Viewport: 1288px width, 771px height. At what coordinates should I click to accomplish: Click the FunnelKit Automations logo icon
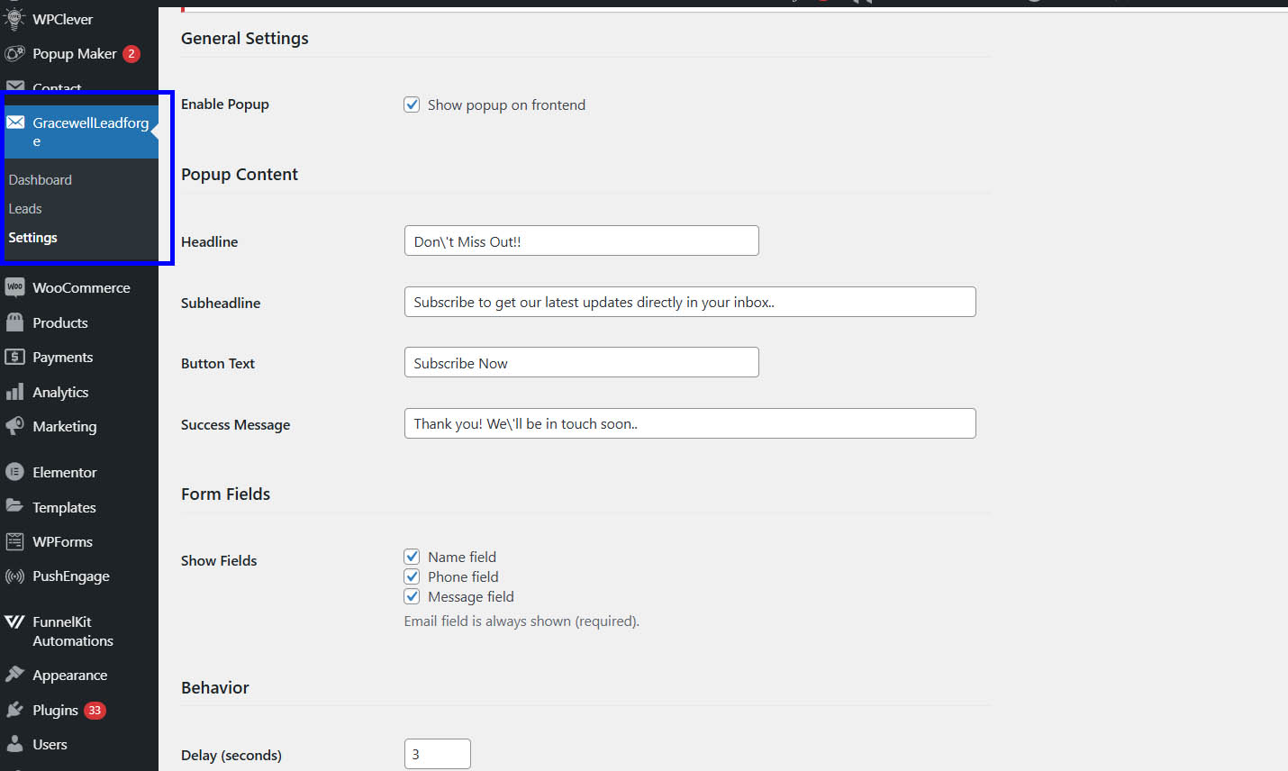[14, 621]
